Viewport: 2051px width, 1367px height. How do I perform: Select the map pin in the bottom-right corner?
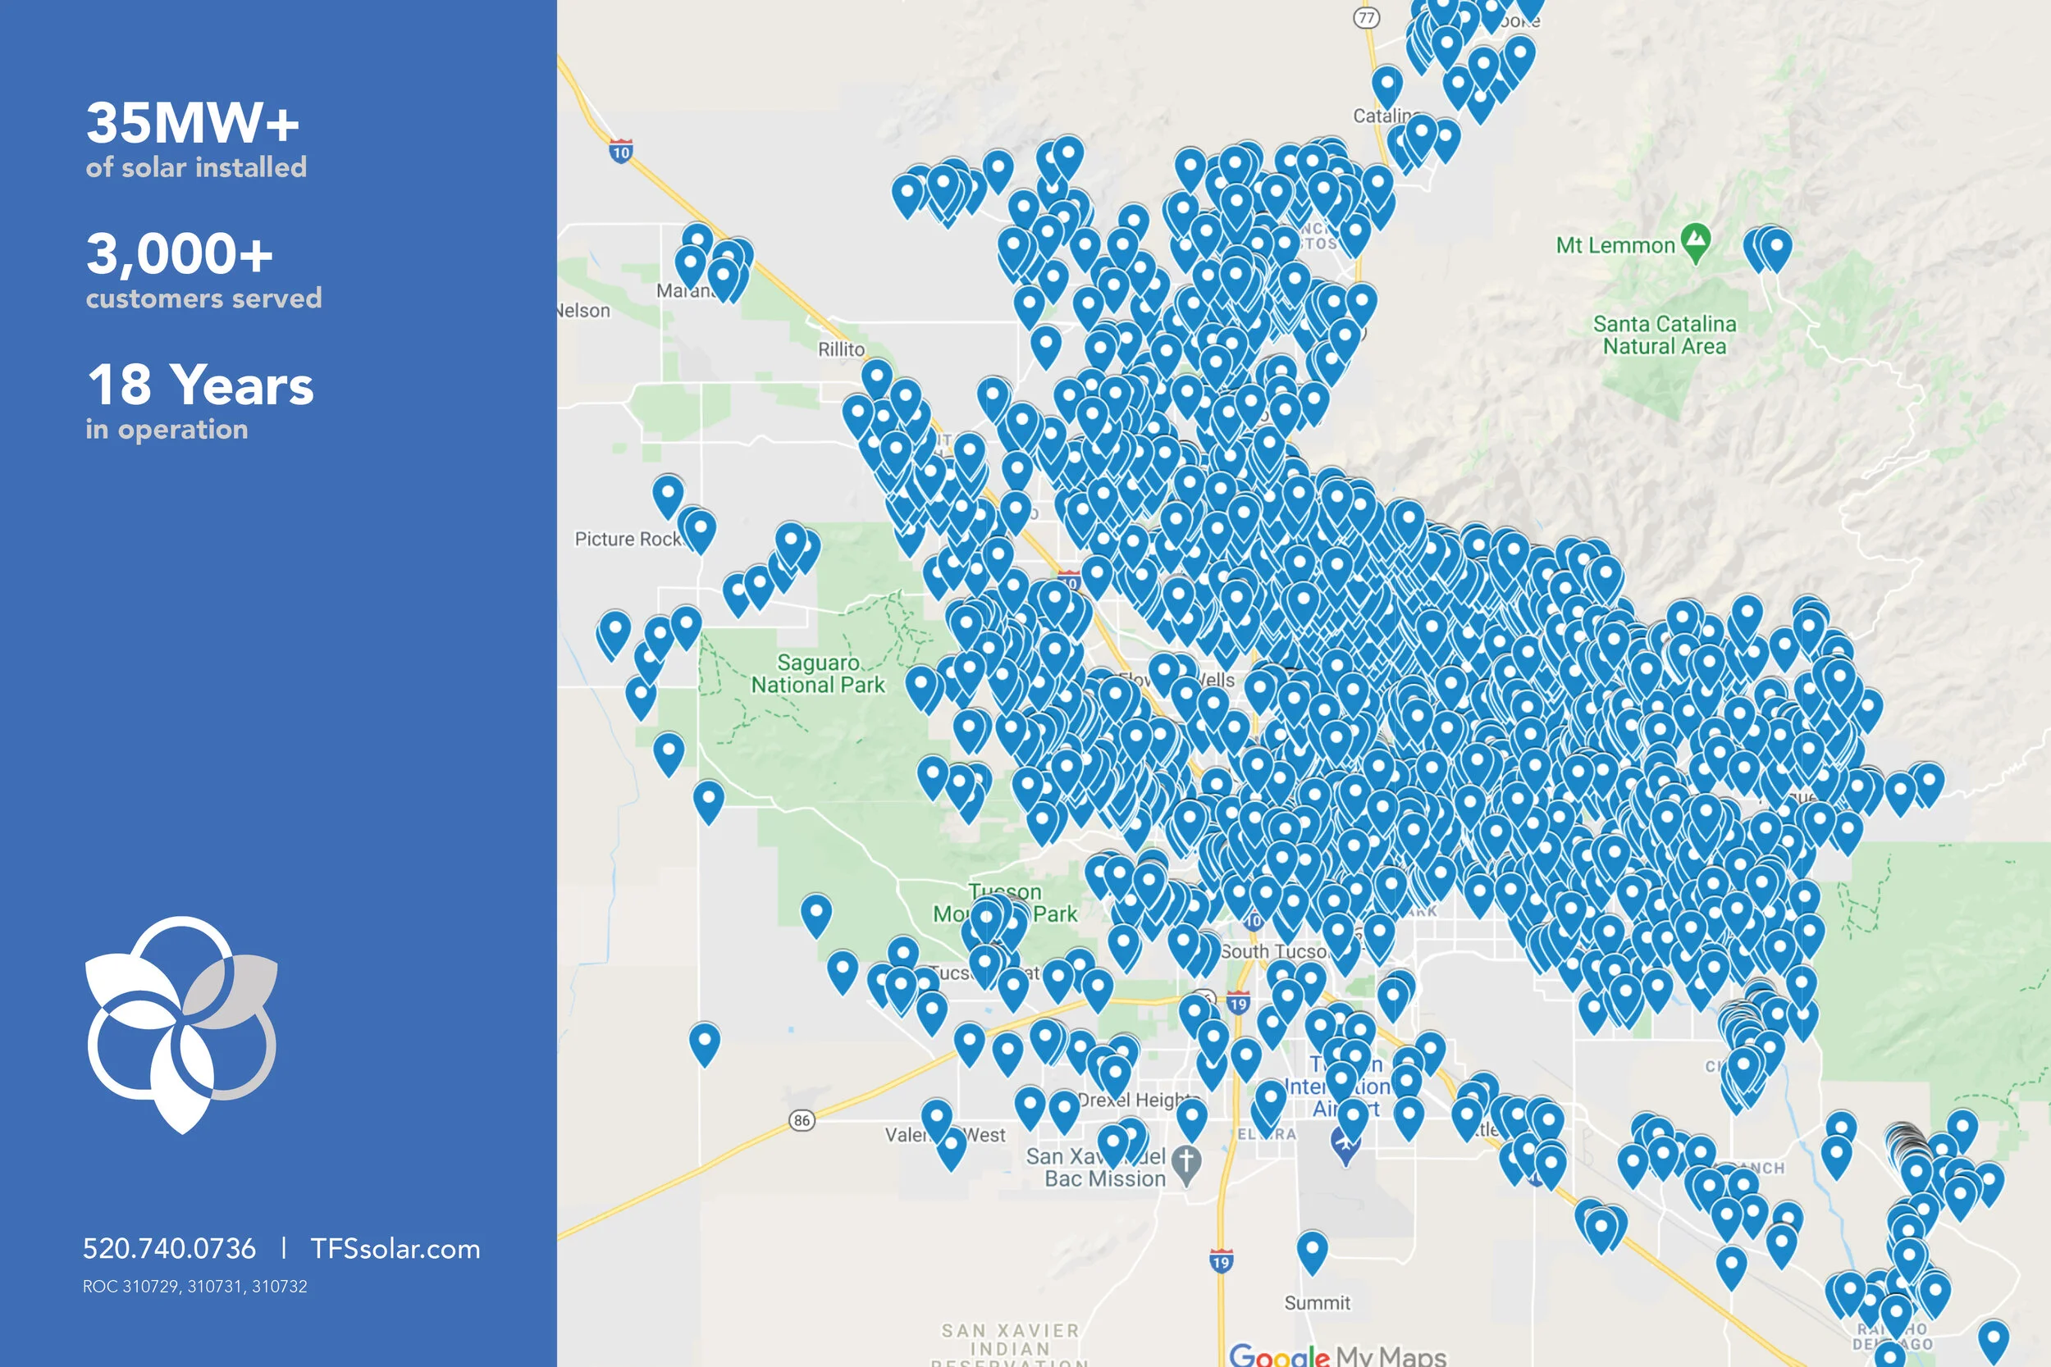click(x=1994, y=1342)
